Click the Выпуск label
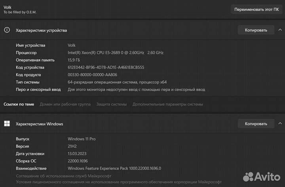285x187 pixels. (23, 139)
